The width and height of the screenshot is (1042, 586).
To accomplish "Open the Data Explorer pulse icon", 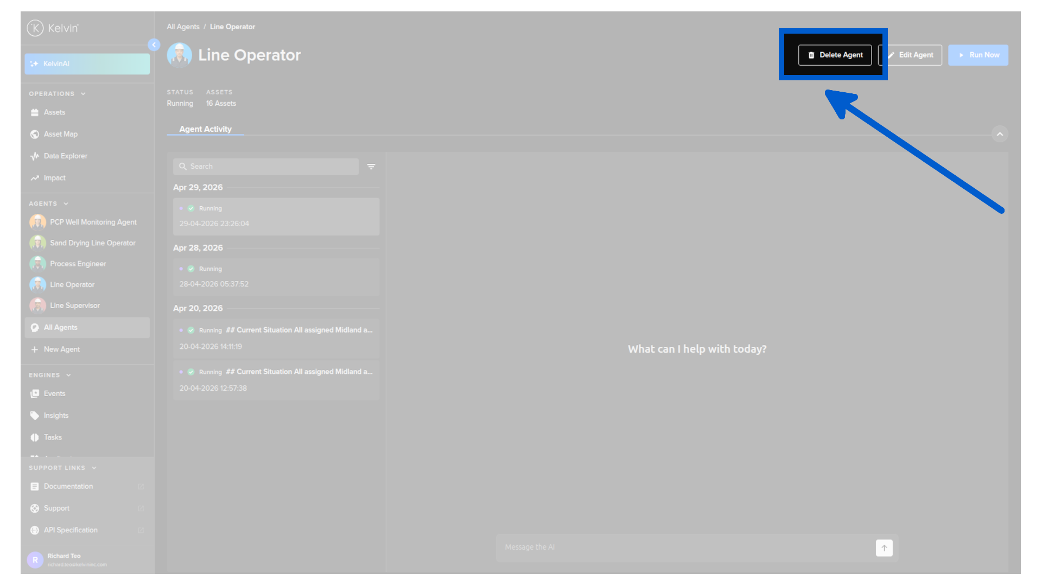I will [35, 156].
